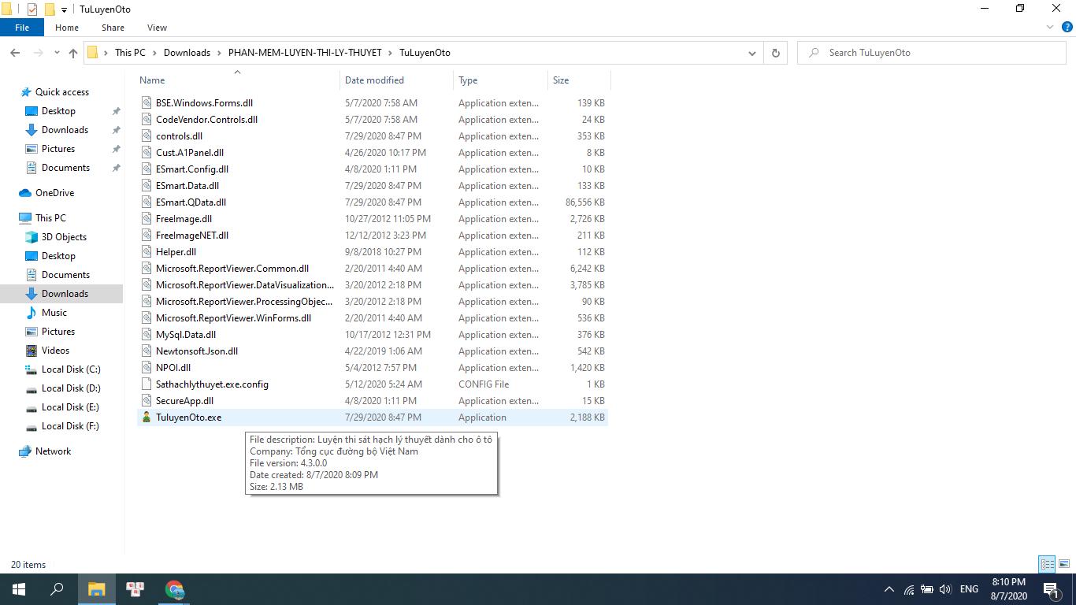
Task: Select MySql.Data.dll file
Action: tap(186, 335)
